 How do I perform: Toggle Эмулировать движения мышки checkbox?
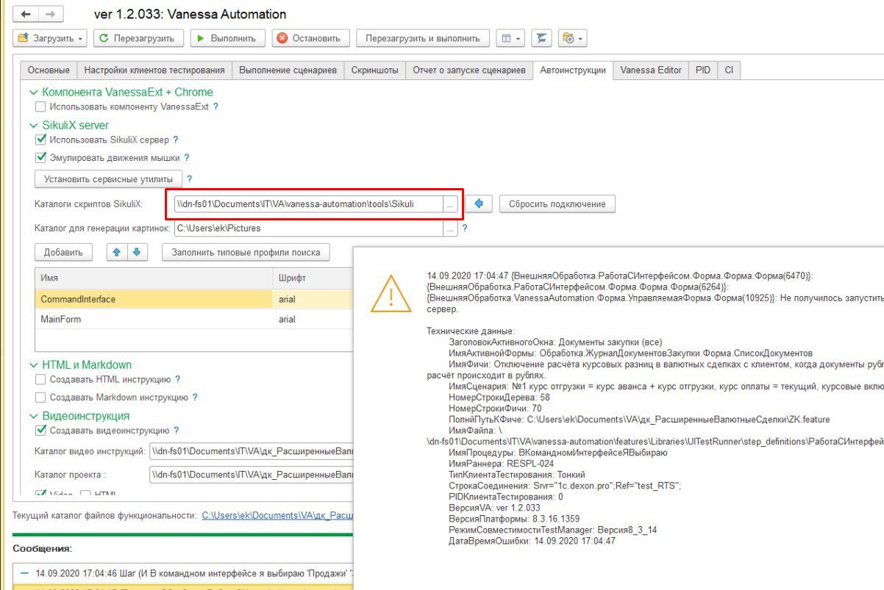[x=40, y=157]
